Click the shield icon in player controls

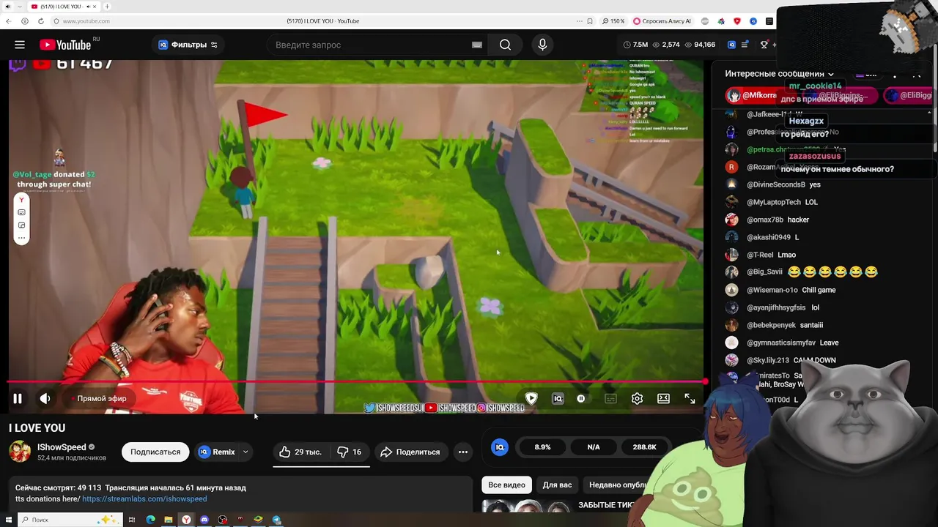pos(531,399)
